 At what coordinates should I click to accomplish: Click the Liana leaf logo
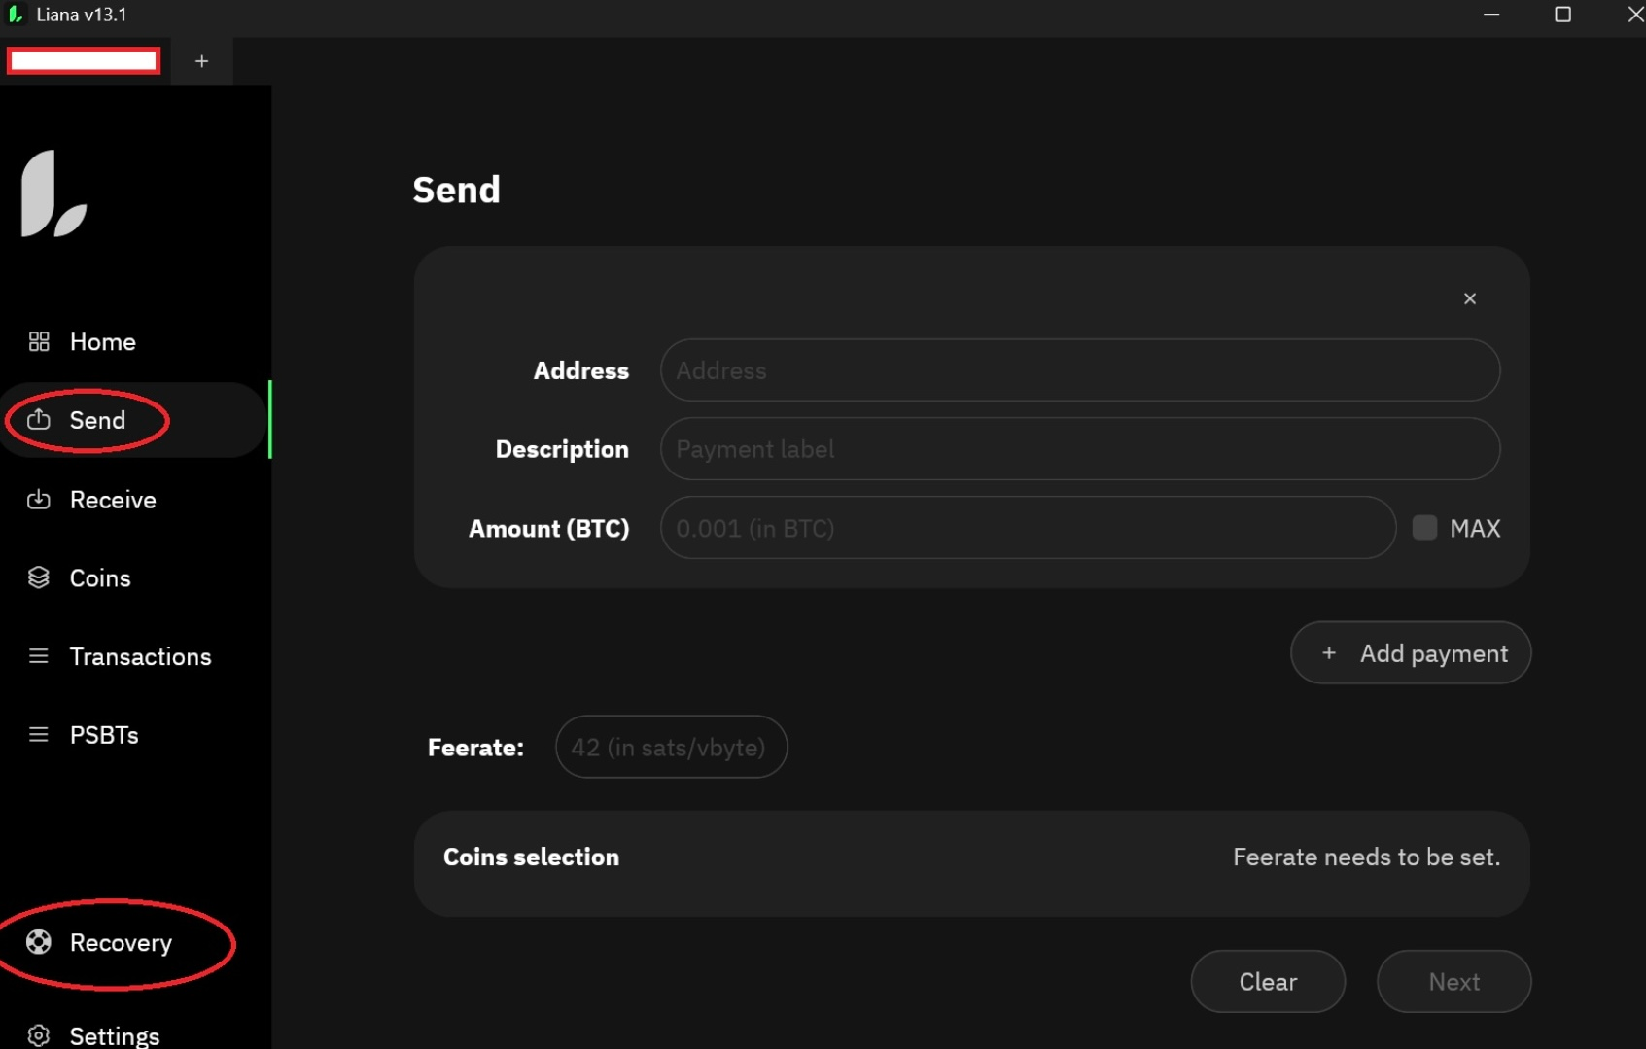point(53,193)
